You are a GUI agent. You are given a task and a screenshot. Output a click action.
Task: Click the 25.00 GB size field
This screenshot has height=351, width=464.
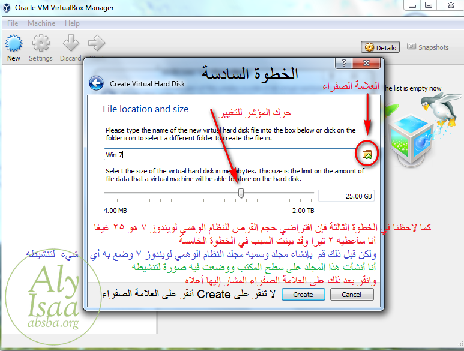[346, 196]
